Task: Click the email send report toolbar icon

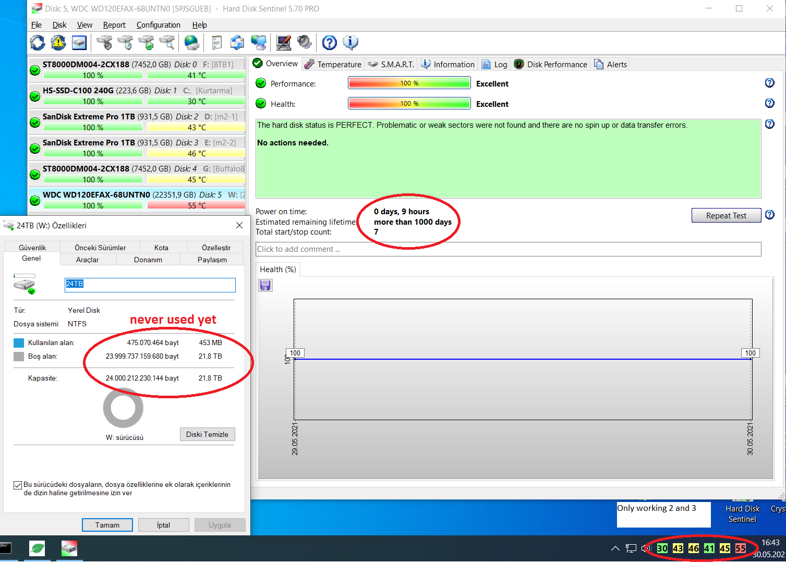Action: [237, 42]
